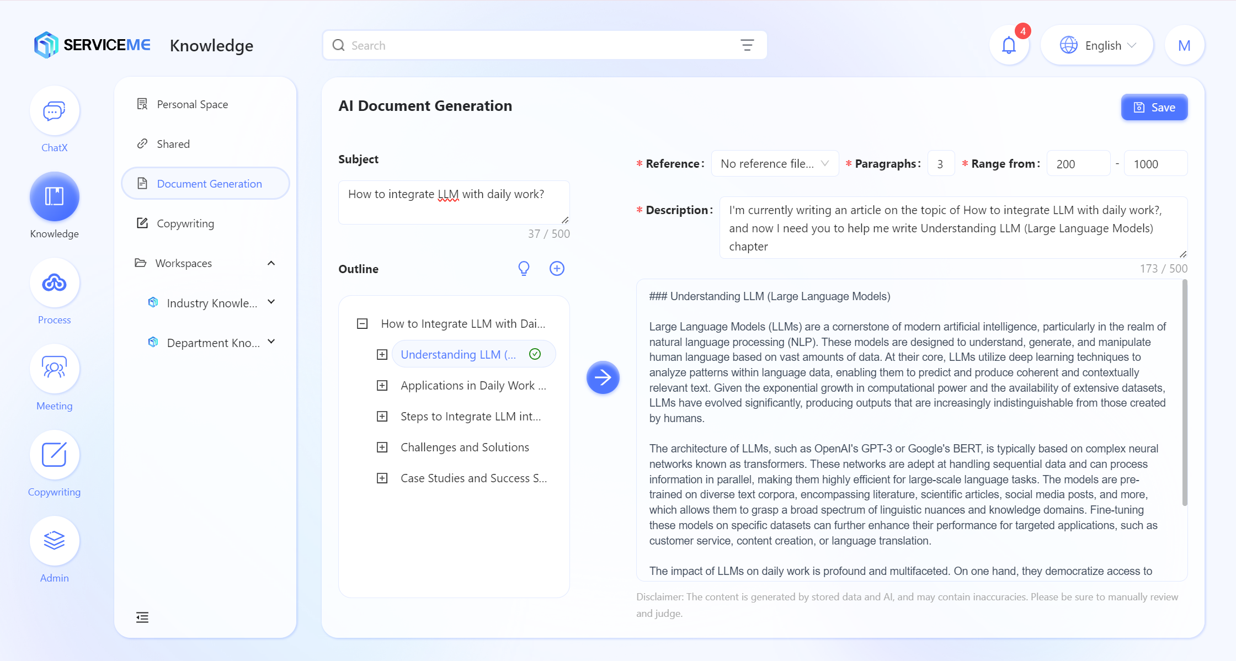Click the Workspaces folder icon
1236x661 pixels.
tap(141, 263)
